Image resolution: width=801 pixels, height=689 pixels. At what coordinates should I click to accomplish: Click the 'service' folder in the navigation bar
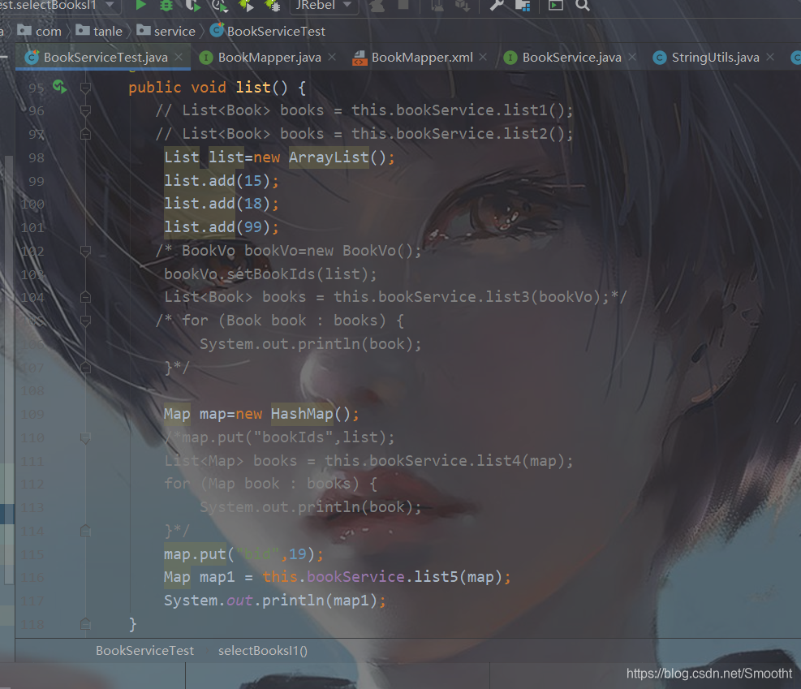click(166, 31)
